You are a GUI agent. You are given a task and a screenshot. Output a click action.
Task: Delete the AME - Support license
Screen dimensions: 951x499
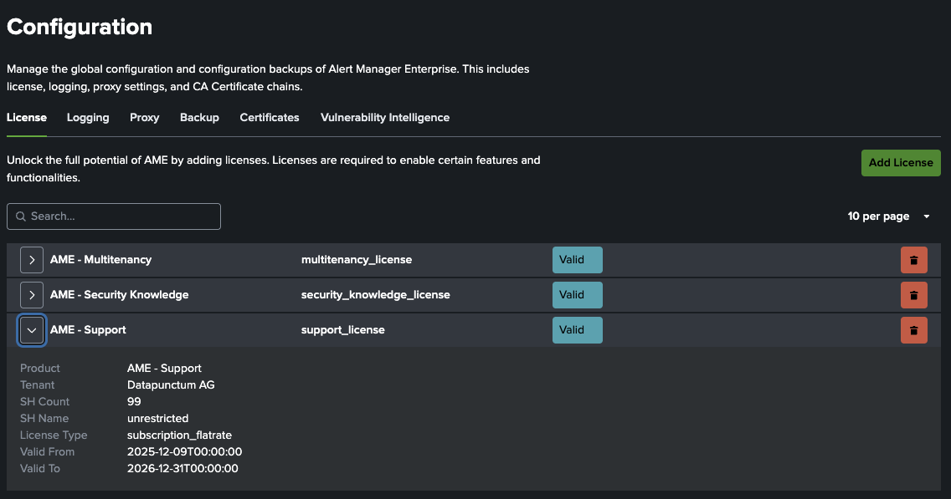[x=913, y=329]
